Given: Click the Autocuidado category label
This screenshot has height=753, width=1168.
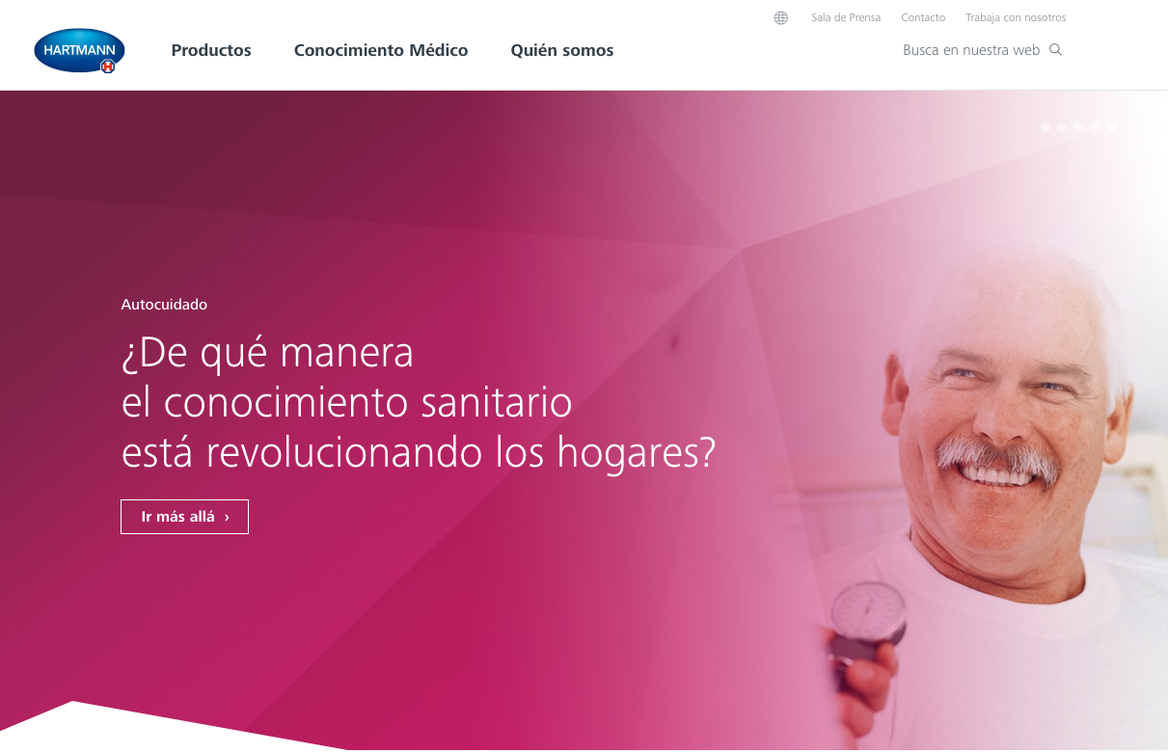Looking at the screenshot, I should [x=164, y=305].
